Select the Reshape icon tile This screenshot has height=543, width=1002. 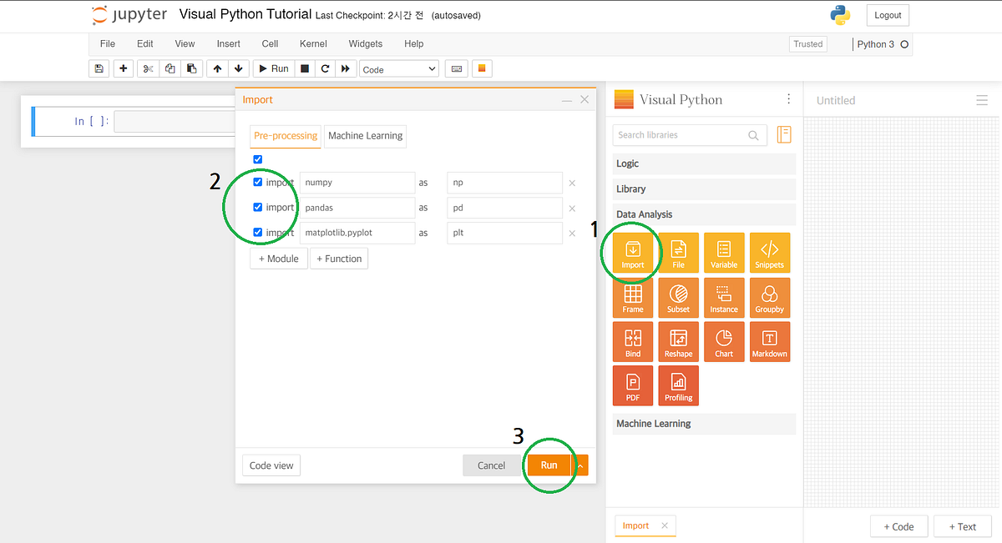coord(679,343)
